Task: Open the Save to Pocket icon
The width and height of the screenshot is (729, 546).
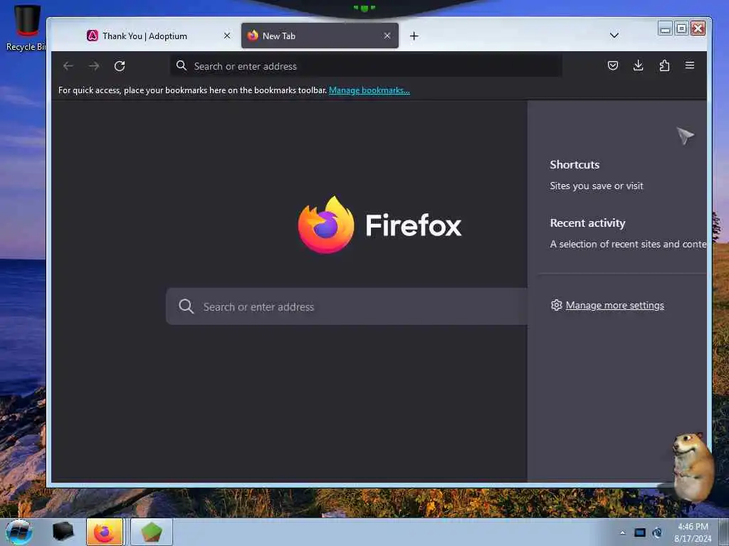Action: [x=613, y=65]
